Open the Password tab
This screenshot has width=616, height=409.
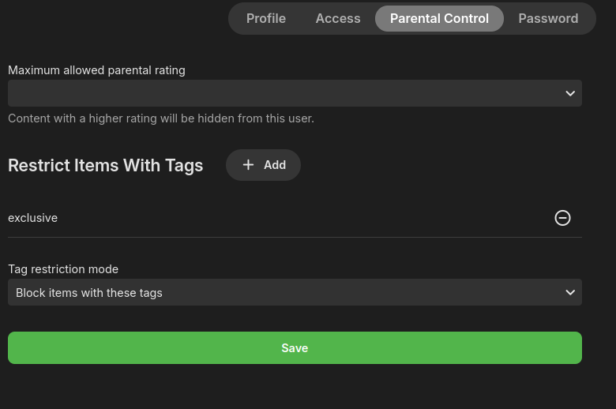click(x=548, y=18)
